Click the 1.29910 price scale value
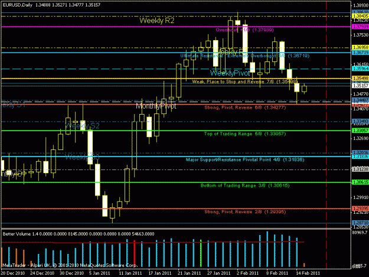This screenshot has width=369, height=277. [361, 197]
